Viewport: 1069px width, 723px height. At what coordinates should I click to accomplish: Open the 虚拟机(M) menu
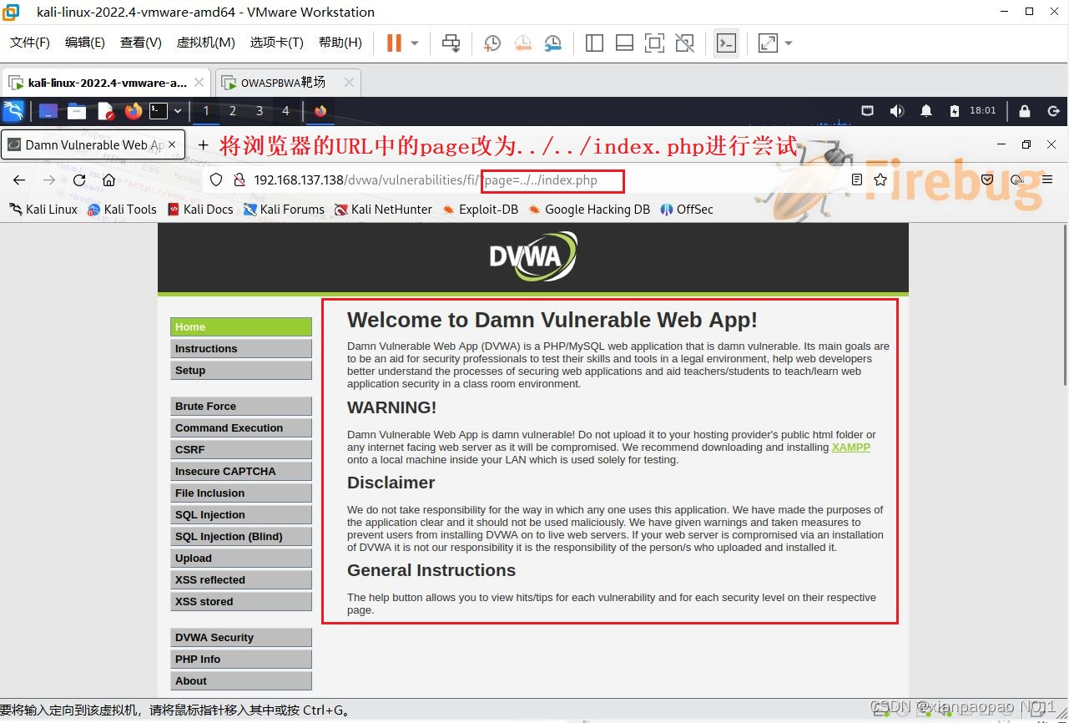pos(205,43)
